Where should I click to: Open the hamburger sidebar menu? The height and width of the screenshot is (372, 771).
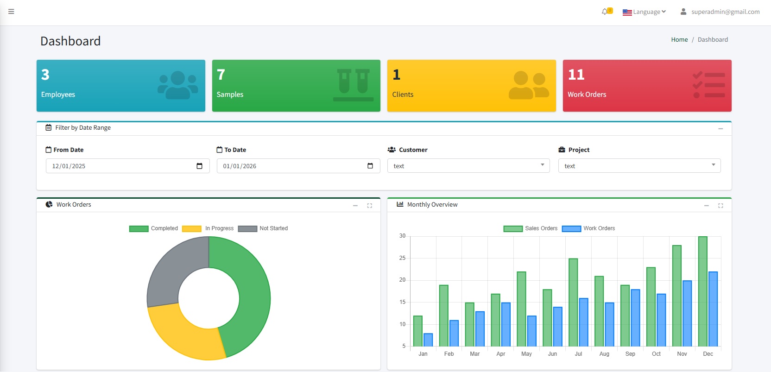[11, 12]
